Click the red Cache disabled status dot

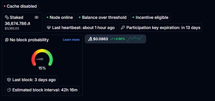pyautogui.click(x=5, y=6)
